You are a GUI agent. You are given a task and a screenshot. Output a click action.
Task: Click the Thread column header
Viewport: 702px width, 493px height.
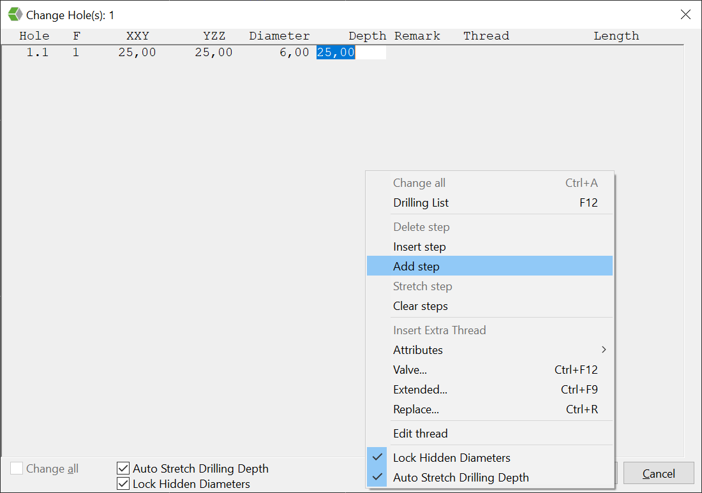point(486,36)
